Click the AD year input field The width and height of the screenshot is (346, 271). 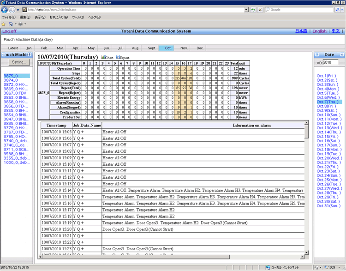(330, 62)
